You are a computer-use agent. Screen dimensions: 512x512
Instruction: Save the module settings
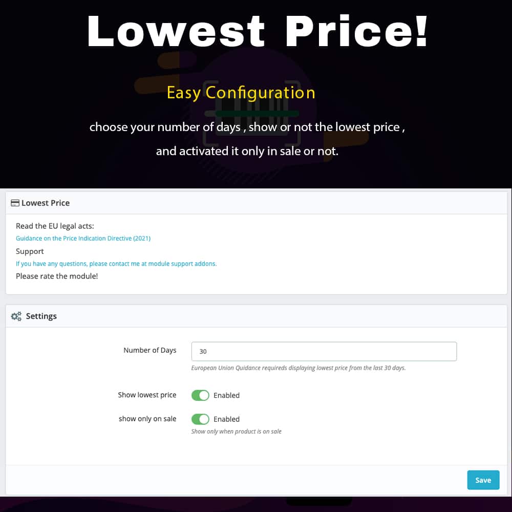click(x=483, y=480)
